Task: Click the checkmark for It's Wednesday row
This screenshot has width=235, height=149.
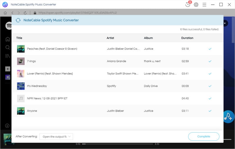Action: click(210, 86)
